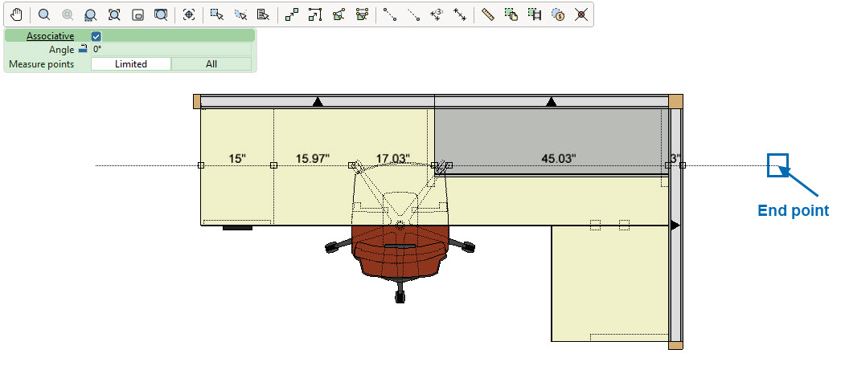The height and width of the screenshot is (374, 841).
Task: Click the green shape with nodes icon
Action: click(338, 14)
